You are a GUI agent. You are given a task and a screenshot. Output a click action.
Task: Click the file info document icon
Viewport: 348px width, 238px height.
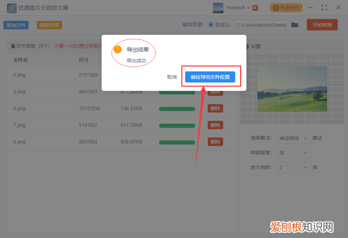[x=13, y=46]
